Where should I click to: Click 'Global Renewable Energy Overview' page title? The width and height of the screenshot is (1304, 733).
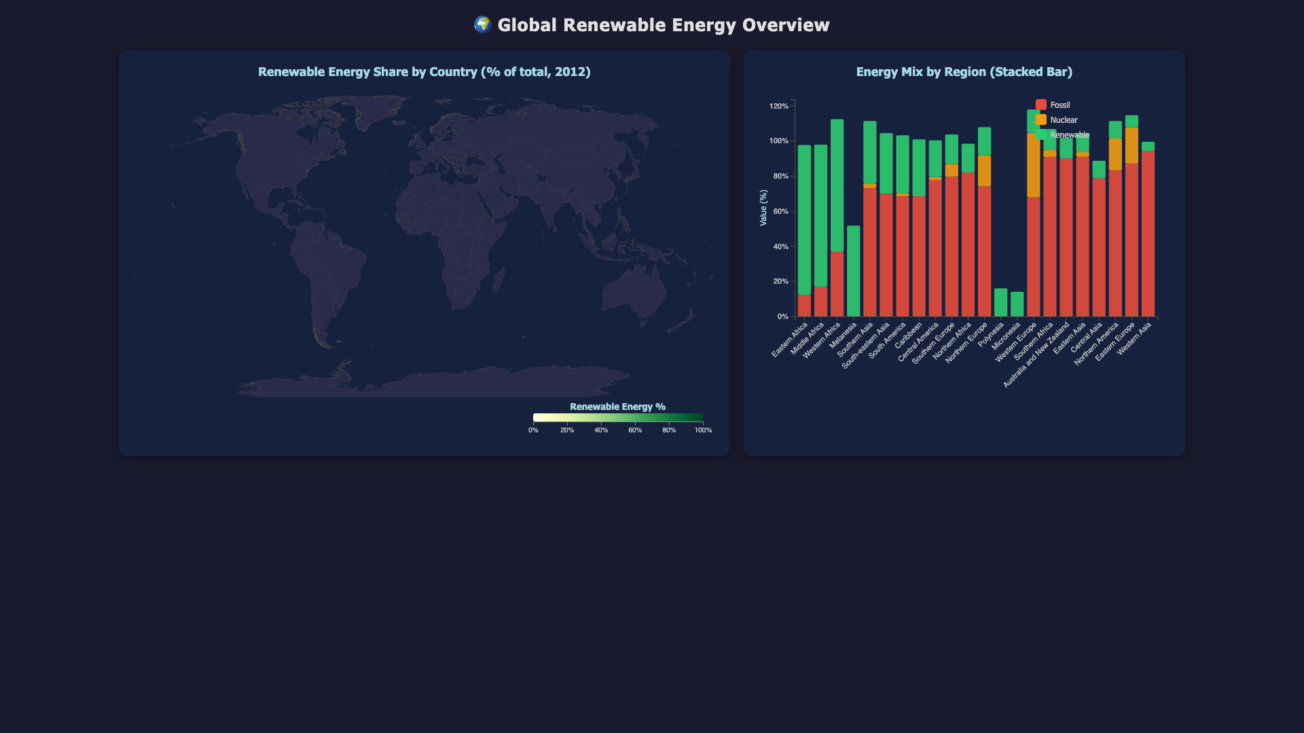click(664, 25)
